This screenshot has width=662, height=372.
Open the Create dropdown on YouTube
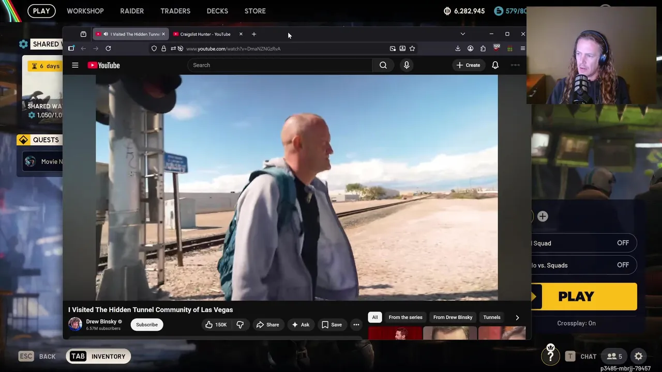point(468,65)
